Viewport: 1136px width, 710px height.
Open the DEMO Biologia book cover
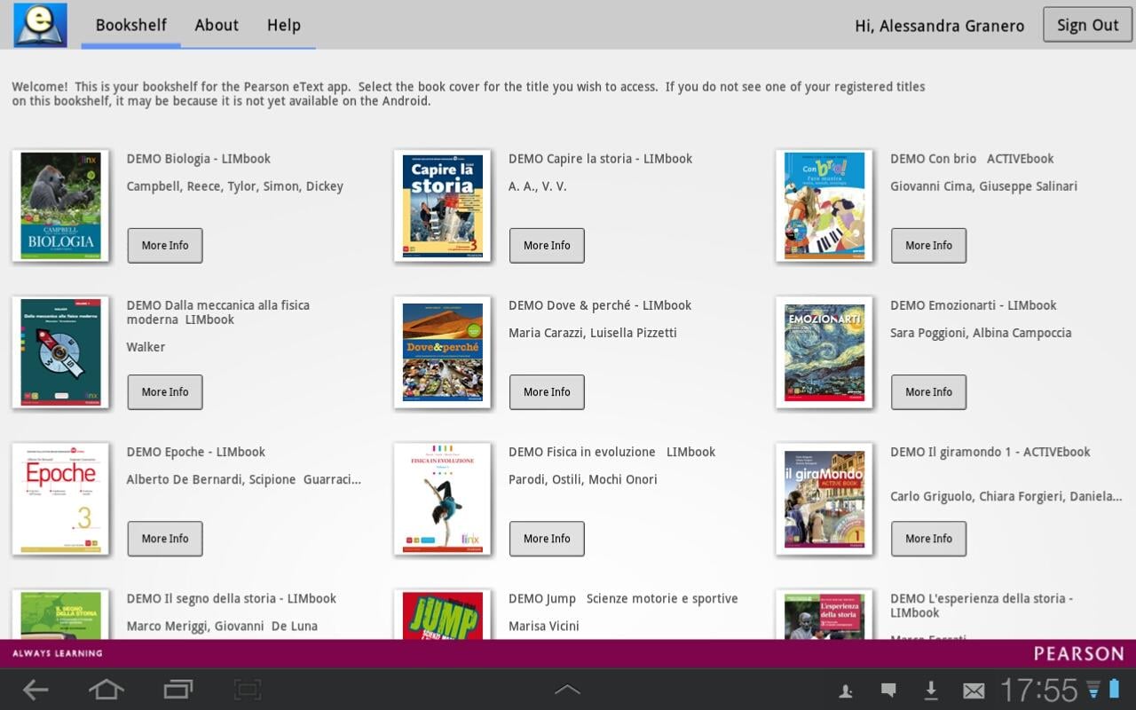click(x=60, y=206)
